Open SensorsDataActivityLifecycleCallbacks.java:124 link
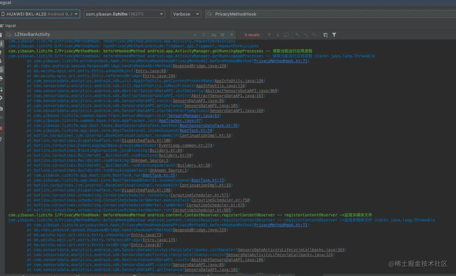The height and width of the screenshot is (276, 456). point(279,255)
